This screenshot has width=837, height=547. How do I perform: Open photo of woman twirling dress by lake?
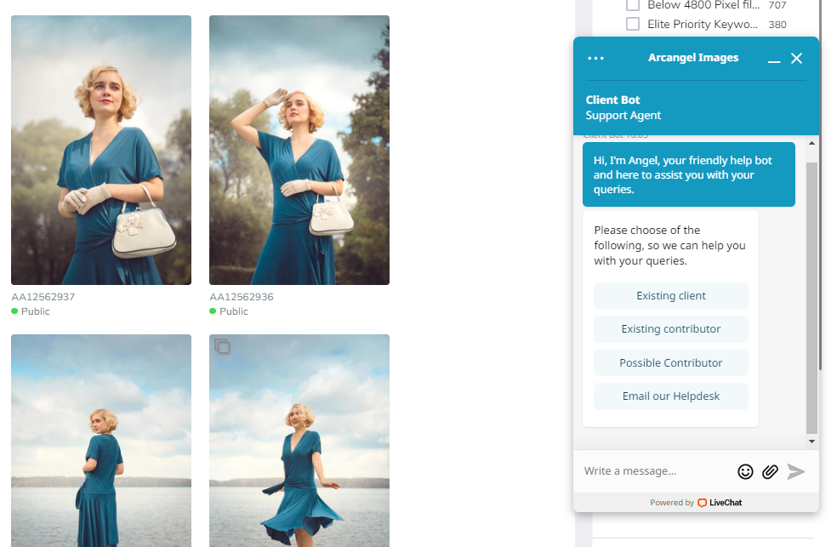(299, 441)
